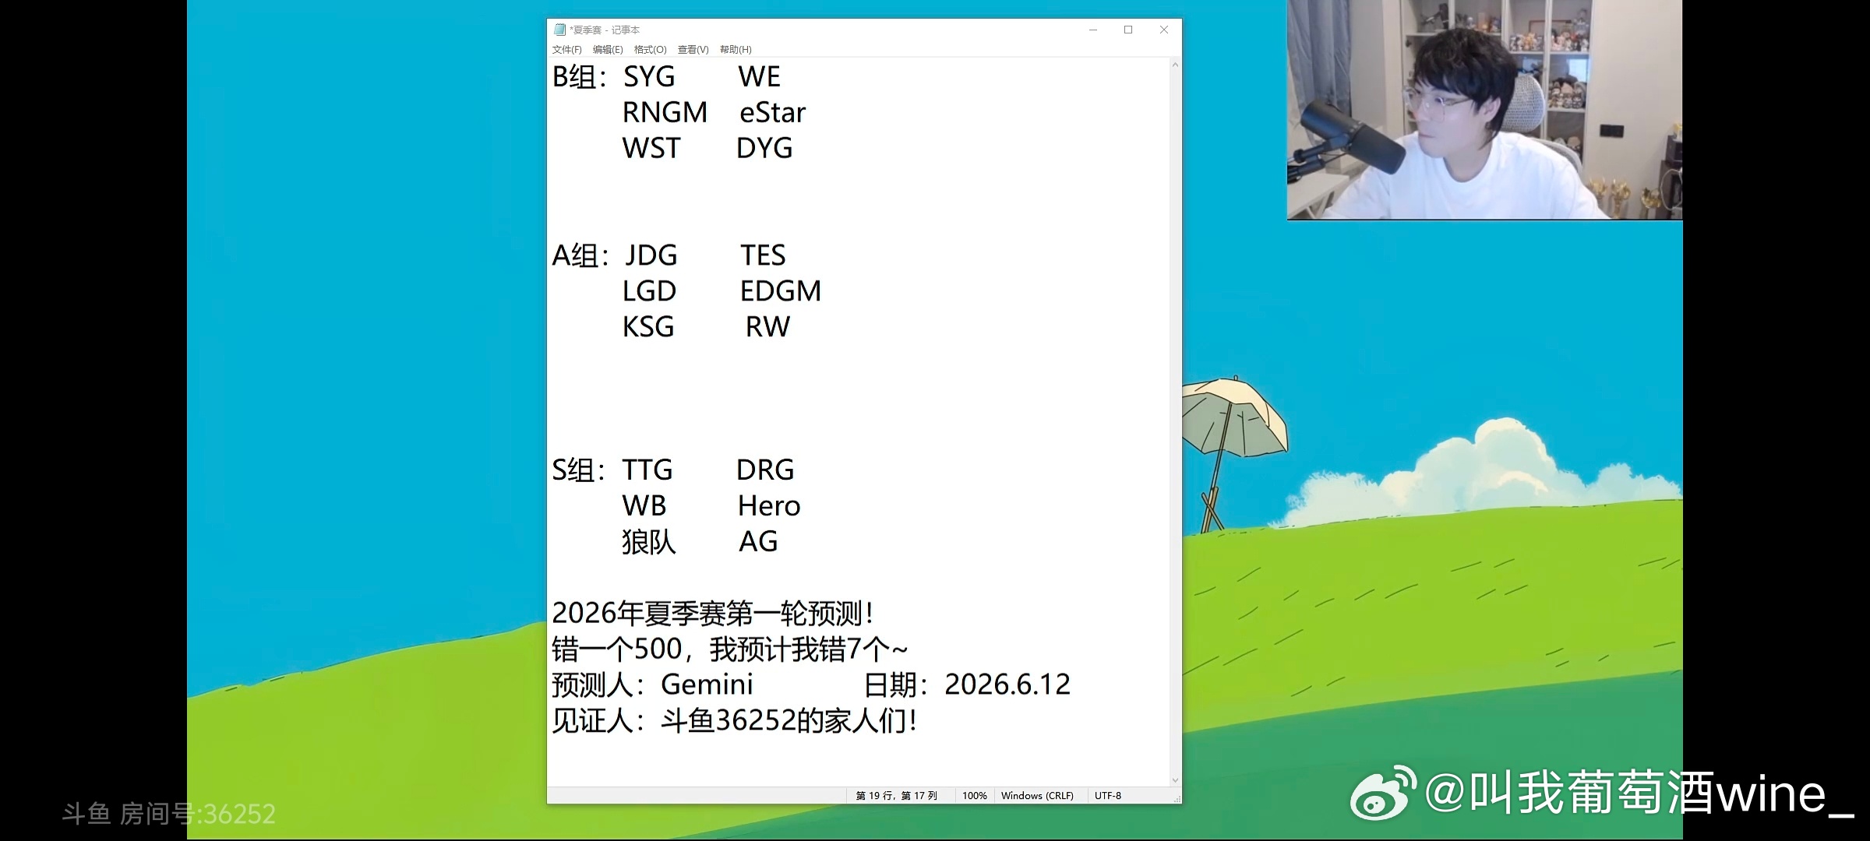
Task: Click the line '2026年夏季赛第一轮预测!'
Action: coord(713,614)
